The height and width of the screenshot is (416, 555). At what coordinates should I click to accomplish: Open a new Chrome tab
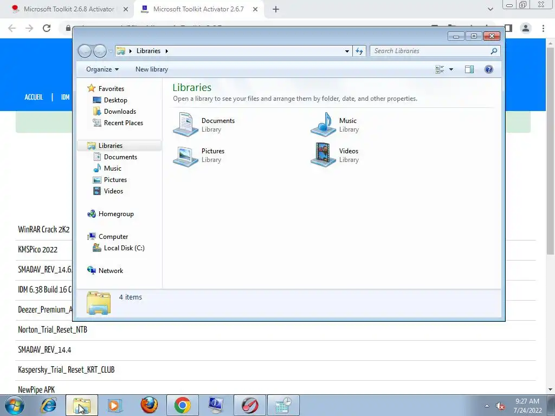pyautogui.click(x=276, y=10)
